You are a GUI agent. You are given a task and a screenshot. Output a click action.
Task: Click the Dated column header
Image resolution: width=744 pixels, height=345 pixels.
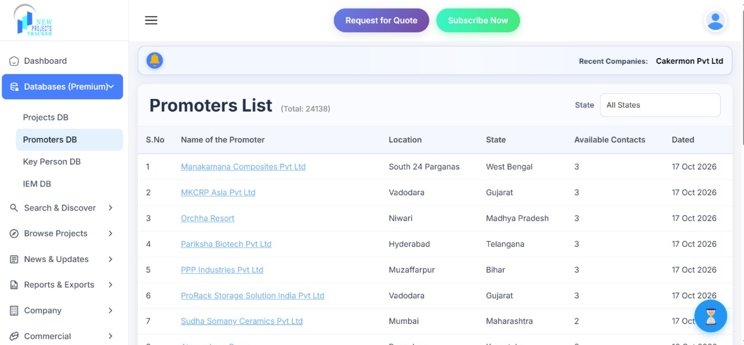tap(683, 140)
